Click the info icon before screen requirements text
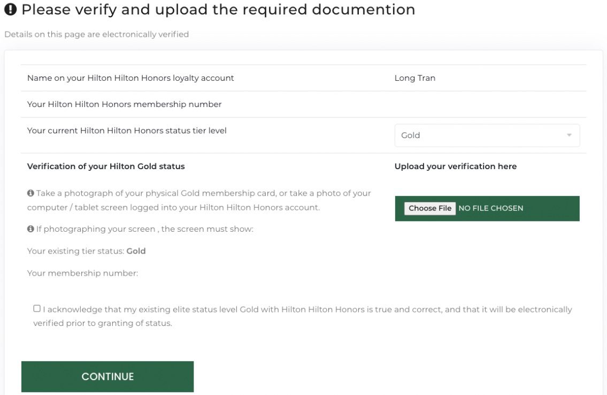607x395 pixels. pos(30,229)
